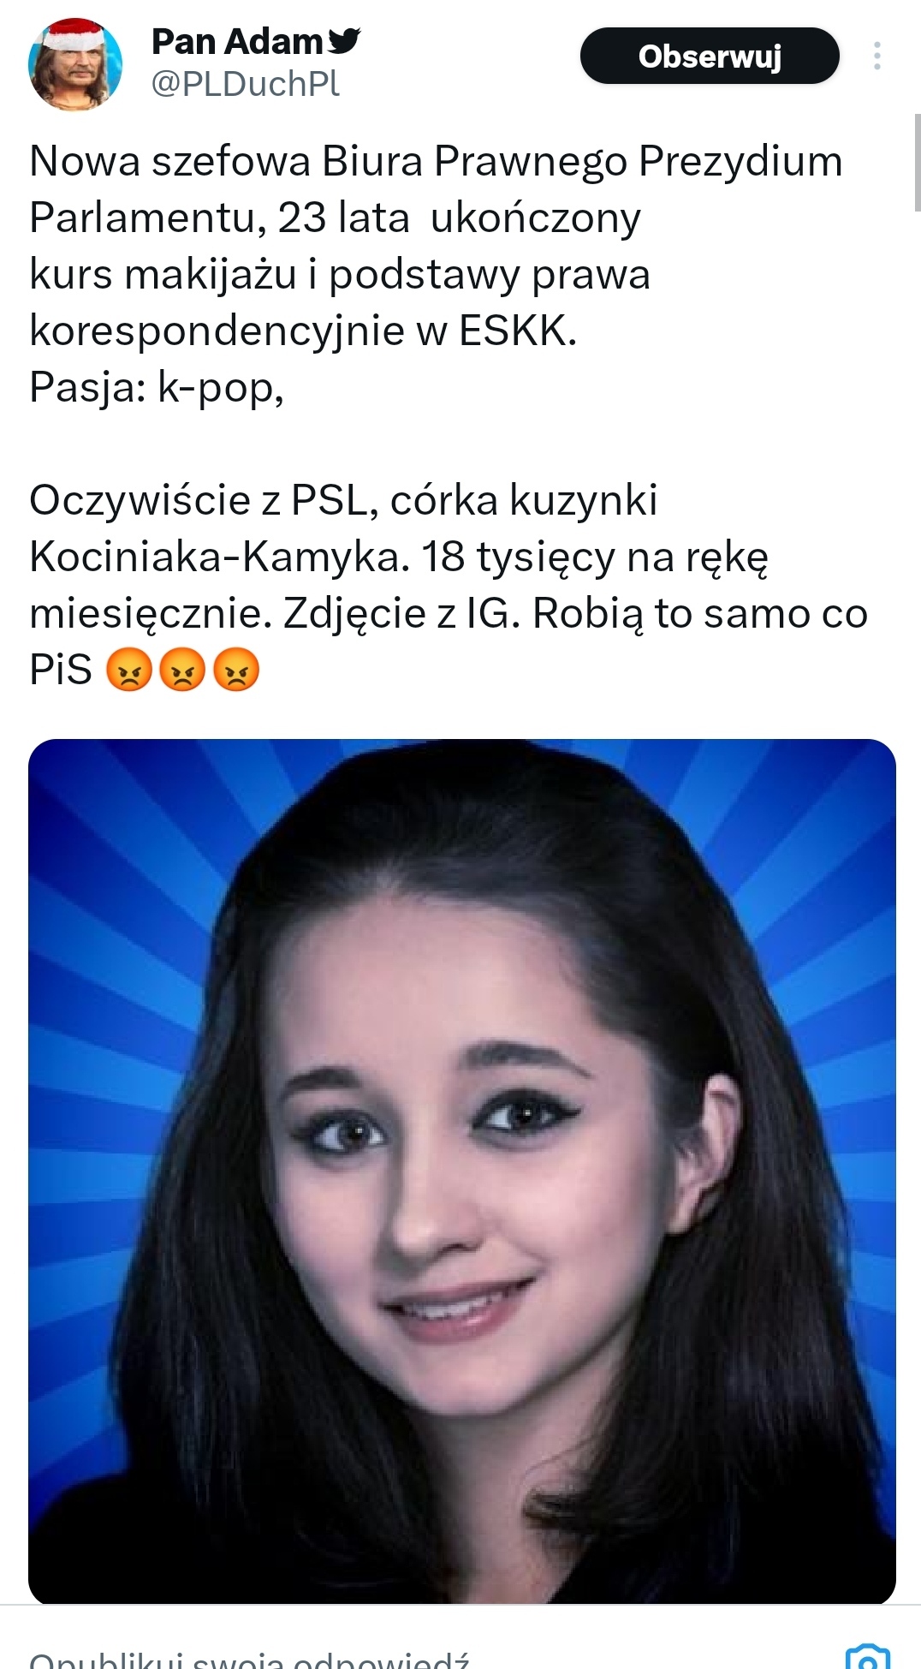Click the first angry face emoji
The width and height of the screenshot is (921, 1669).
[x=128, y=669]
